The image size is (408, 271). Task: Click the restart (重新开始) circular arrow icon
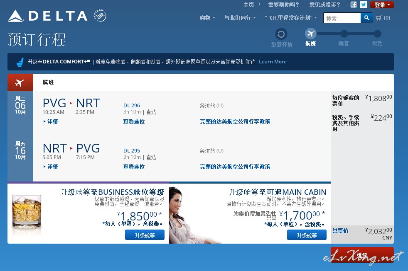tap(281, 34)
